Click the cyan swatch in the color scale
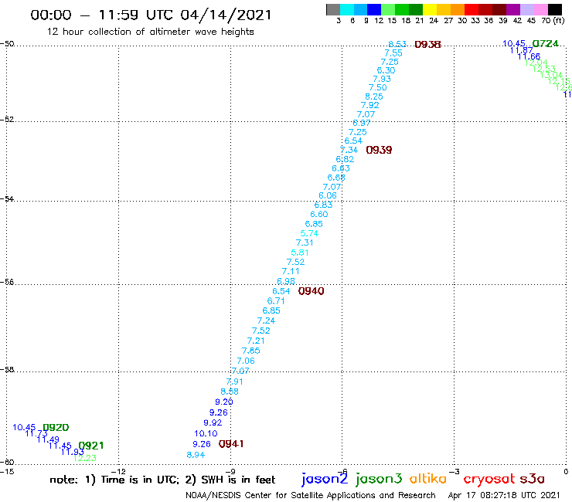This screenshot has width=572, height=502. click(x=346, y=9)
